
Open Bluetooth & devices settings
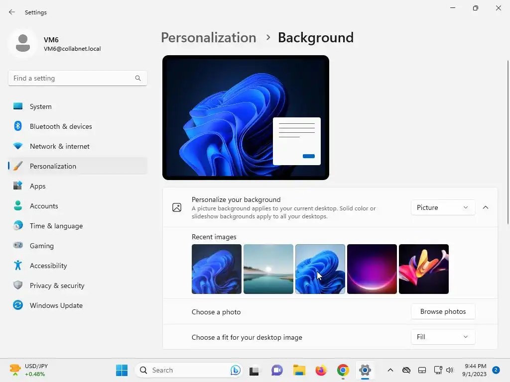coord(77,126)
